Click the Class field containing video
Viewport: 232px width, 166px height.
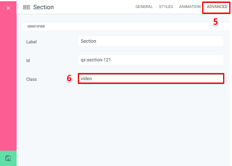(150, 79)
